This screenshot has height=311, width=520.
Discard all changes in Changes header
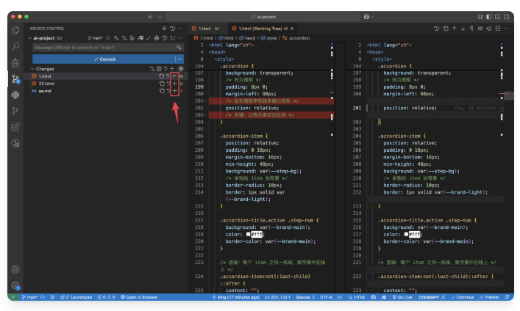(x=165, y=69)
